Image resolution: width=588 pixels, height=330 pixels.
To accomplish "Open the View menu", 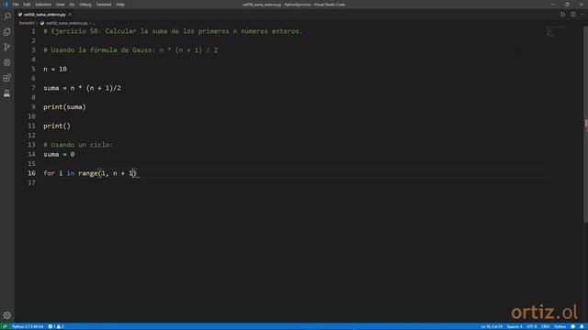I will [x=61, y=5].
